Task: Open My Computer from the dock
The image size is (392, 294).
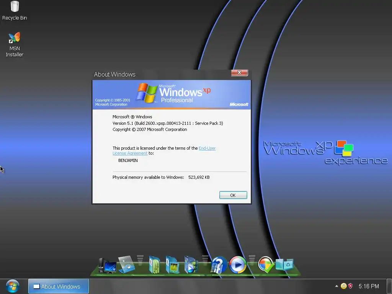Action: [108, 265]
